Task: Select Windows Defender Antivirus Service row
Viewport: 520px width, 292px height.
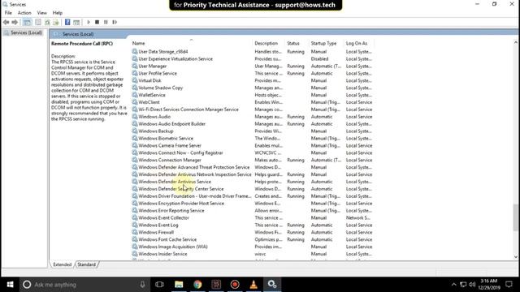Action: [x=252, y=182]
